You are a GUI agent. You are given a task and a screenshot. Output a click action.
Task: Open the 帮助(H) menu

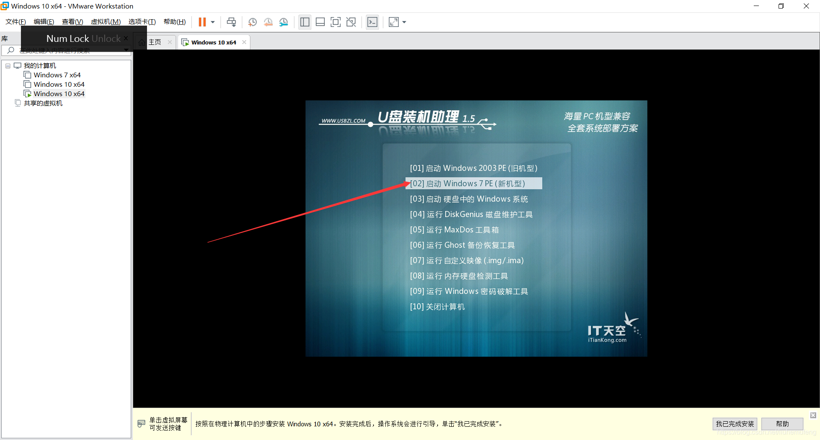[174, 22]
